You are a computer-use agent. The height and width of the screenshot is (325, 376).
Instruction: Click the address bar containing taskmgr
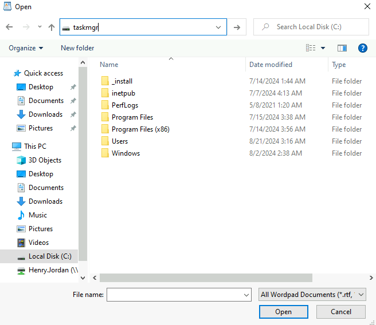143,27
